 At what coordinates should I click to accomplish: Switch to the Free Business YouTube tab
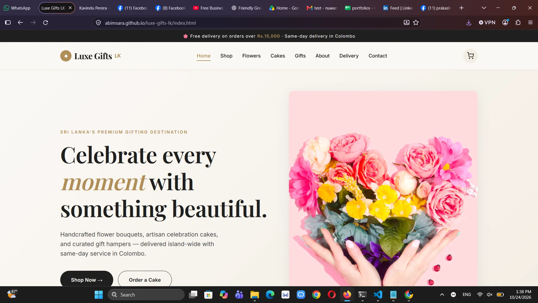(x=208, y=8)
